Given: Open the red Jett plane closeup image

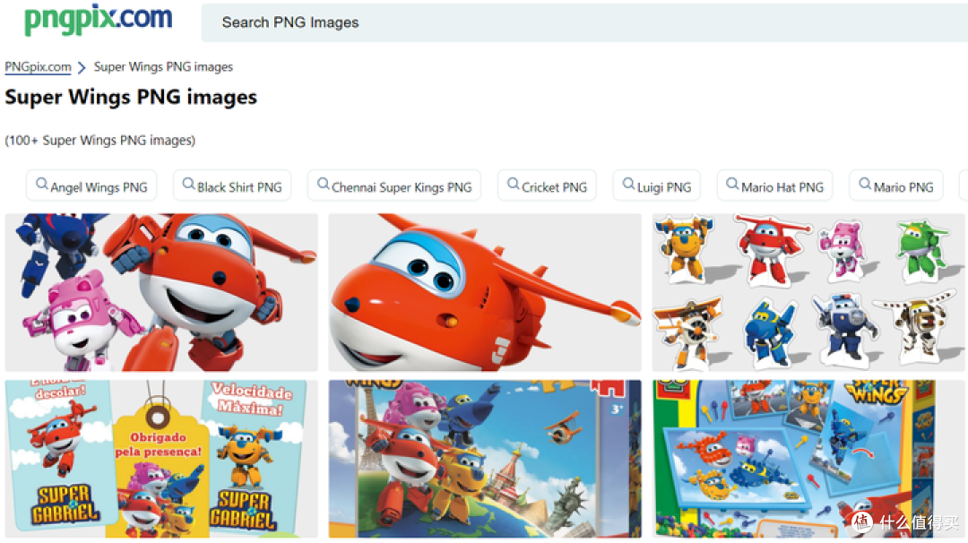Looking at the screenshot, I should 485,292.
